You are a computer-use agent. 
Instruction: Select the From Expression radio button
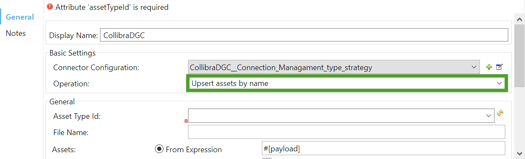click(x=159, y=149)
